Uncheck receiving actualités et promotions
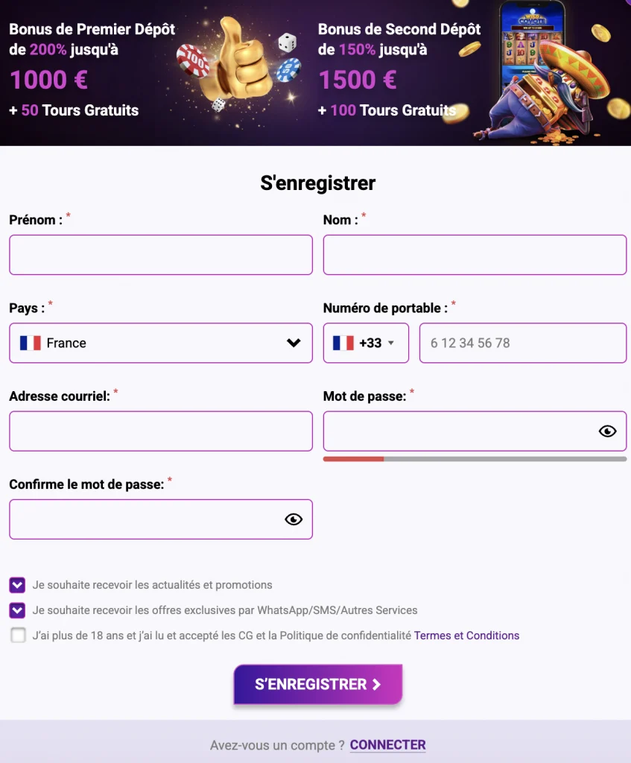Viewport: 631px width, 763px height. [17, 585]
